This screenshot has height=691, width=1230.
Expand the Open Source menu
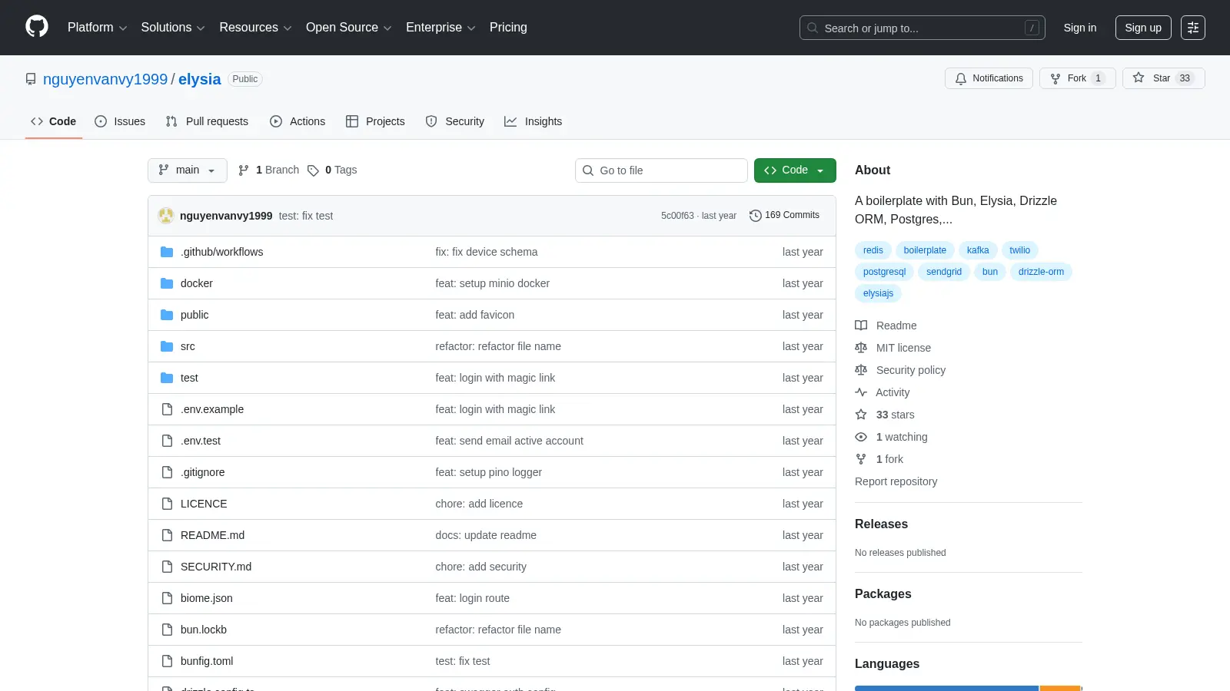pyautogui.click(x=349, y=28)
